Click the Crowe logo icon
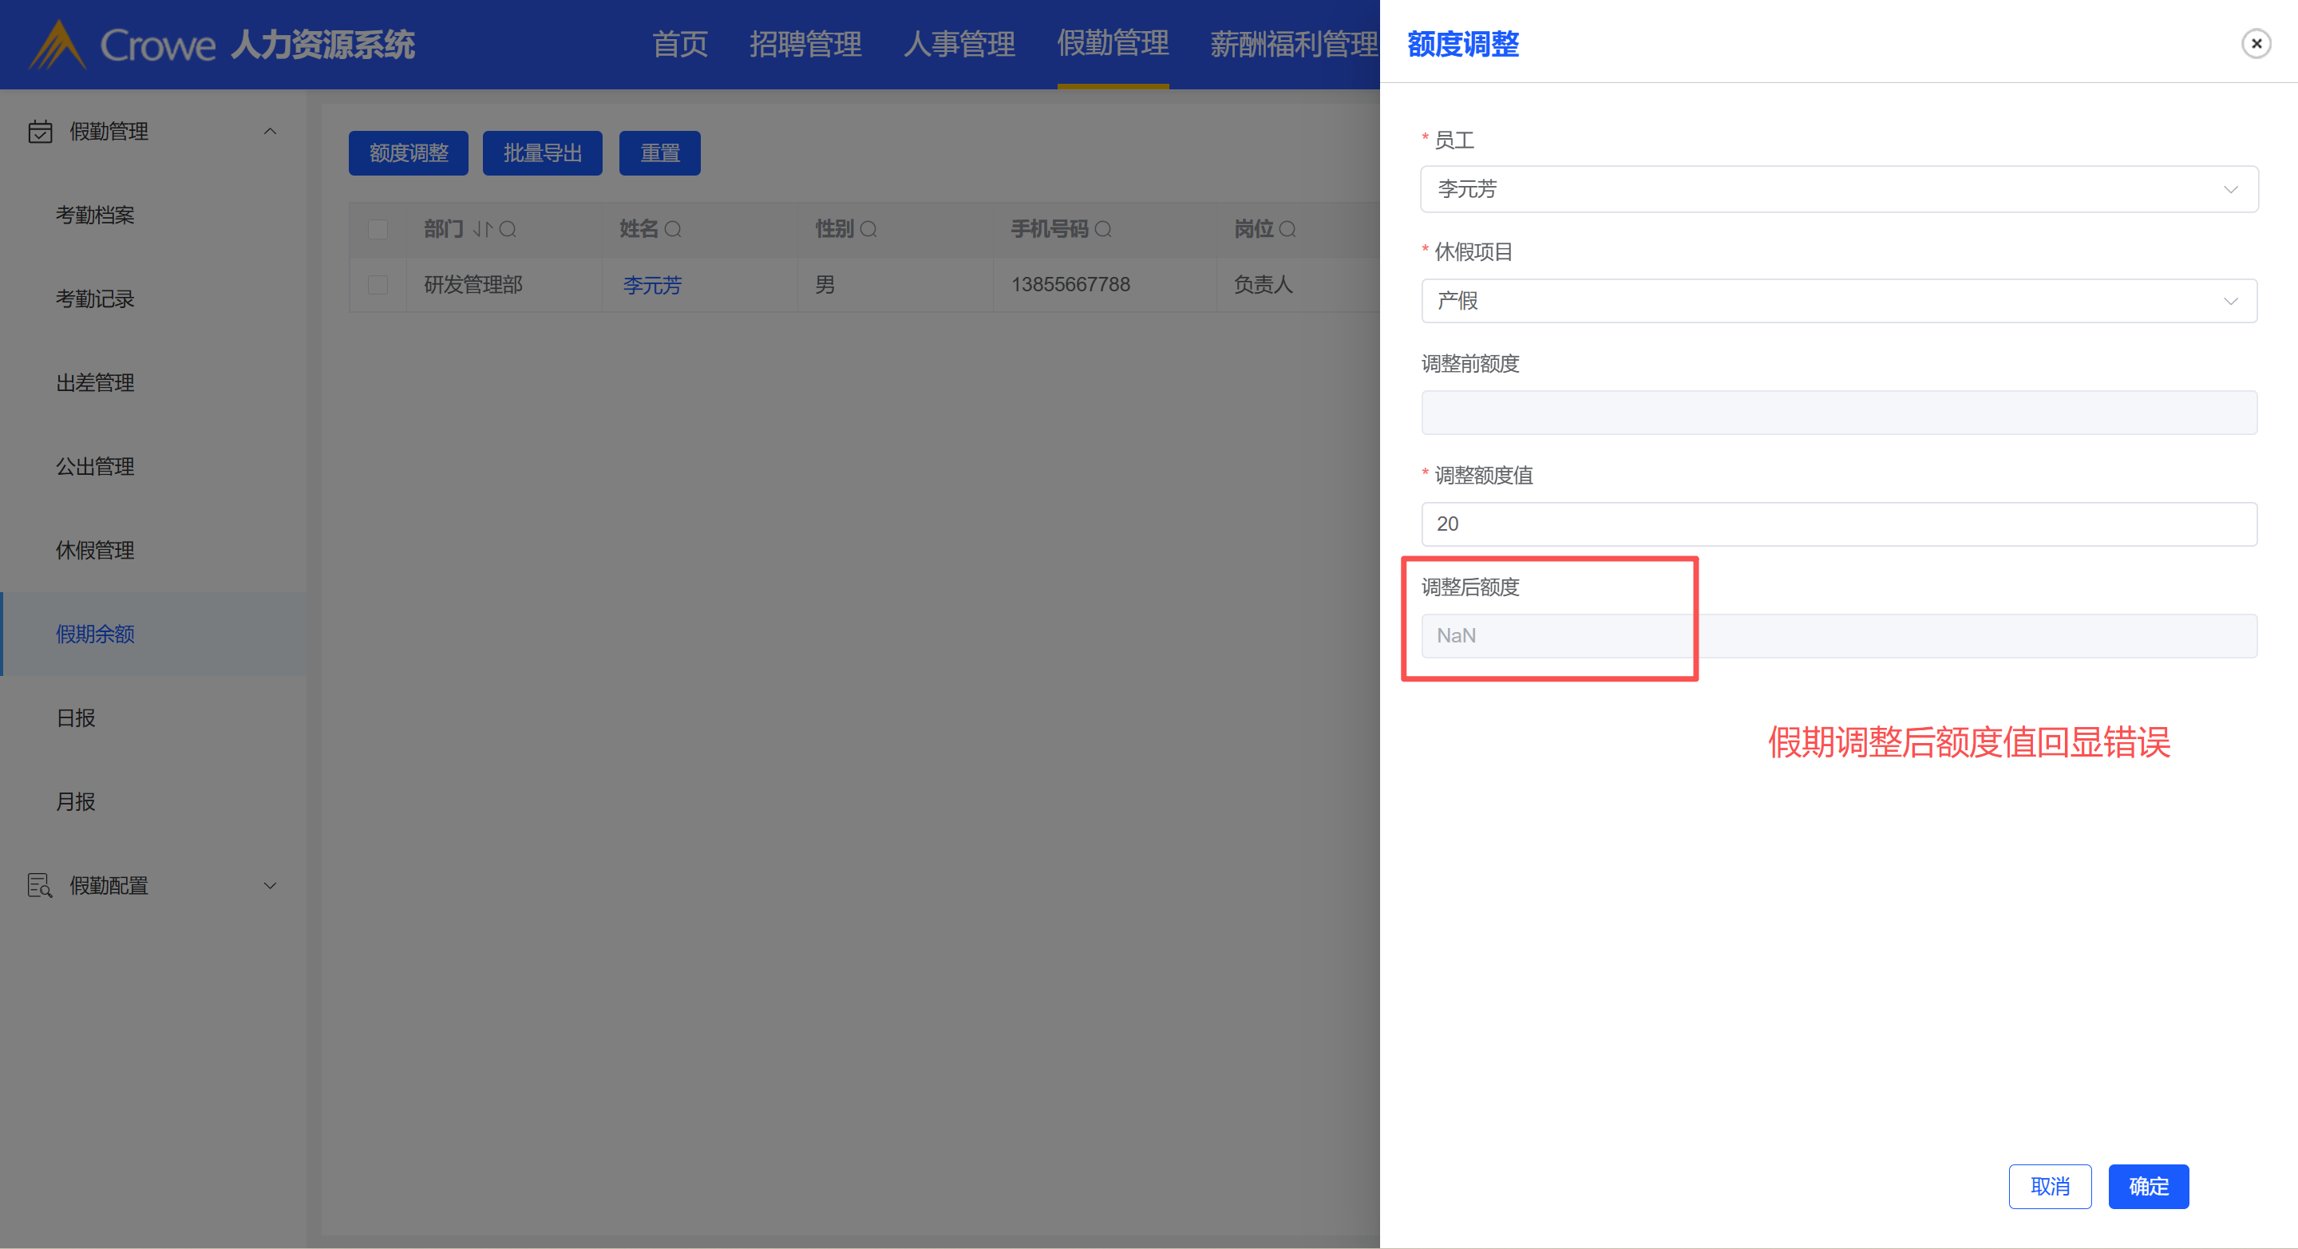This screenshot has width=2298, height=1249. tap(57, 45)
